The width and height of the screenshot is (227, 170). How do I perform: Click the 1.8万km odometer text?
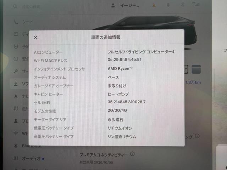pyautogui.click(x=193, y=83)
